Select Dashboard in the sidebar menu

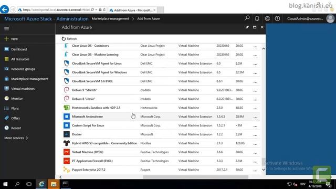click(19, 49)
